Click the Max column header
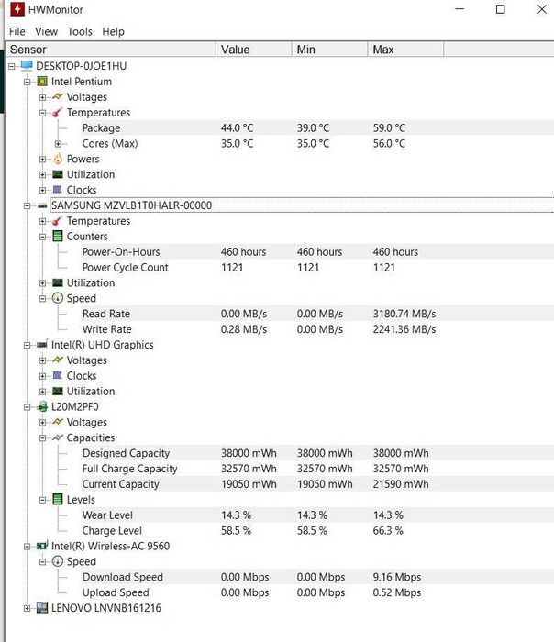This screenshot has width=554, height=642. pyautogui.click(x=383, y=50)
